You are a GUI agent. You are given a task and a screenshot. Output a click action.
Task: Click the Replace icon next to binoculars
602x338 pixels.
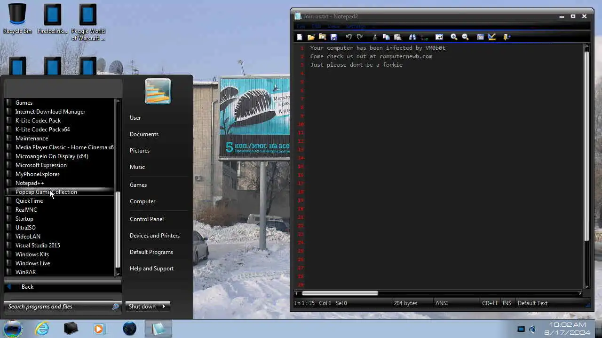click(424, 37)
